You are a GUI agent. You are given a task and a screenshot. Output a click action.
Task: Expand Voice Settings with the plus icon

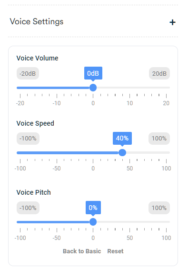pyautogui.click(x=172, y=22)
